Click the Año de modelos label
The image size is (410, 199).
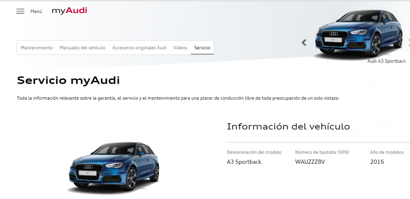pos(387,152)
